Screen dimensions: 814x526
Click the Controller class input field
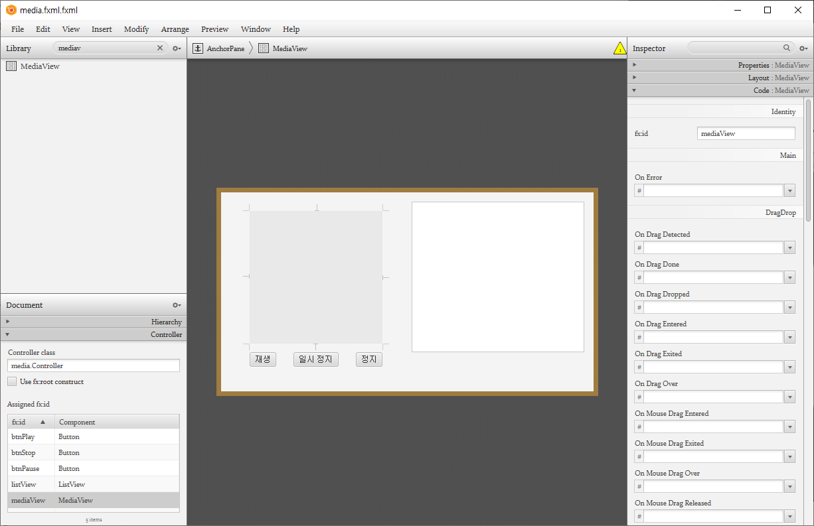[94, 365]
